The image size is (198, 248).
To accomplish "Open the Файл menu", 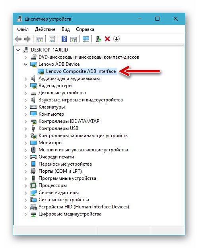I will [23, 29].
